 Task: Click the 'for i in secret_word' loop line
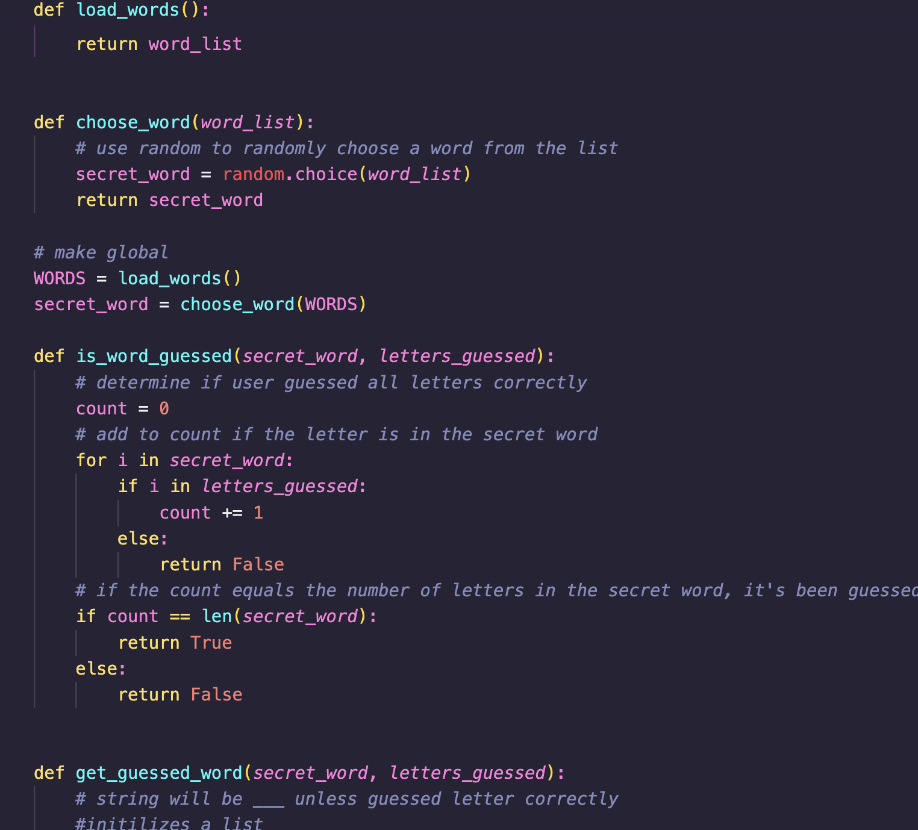point(184,460)
